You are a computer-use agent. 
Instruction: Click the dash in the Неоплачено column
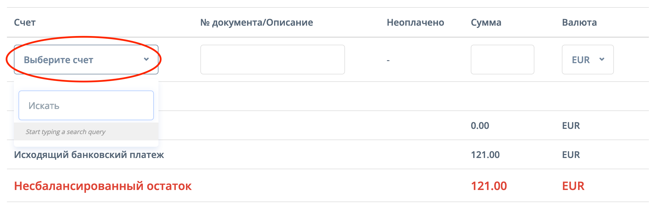(388, 60)
